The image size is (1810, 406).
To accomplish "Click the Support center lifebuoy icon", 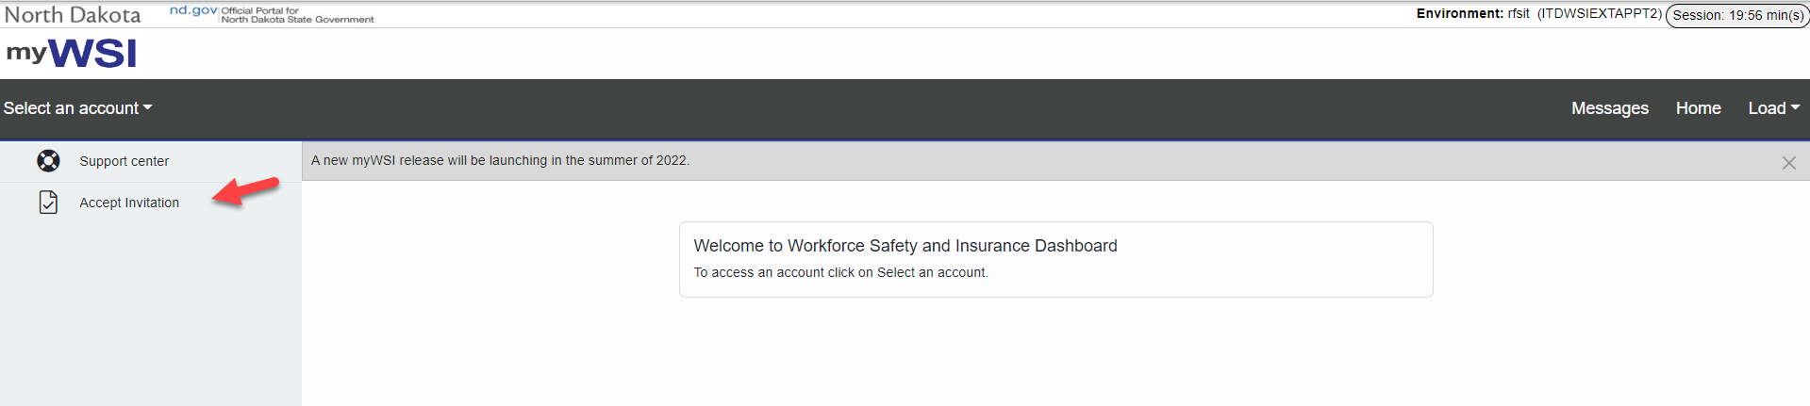I will point(48,161).
